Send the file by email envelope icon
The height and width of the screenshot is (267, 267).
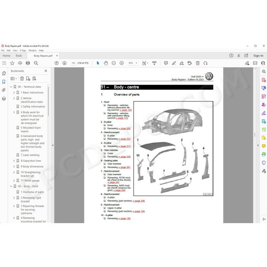coord(255,63)
